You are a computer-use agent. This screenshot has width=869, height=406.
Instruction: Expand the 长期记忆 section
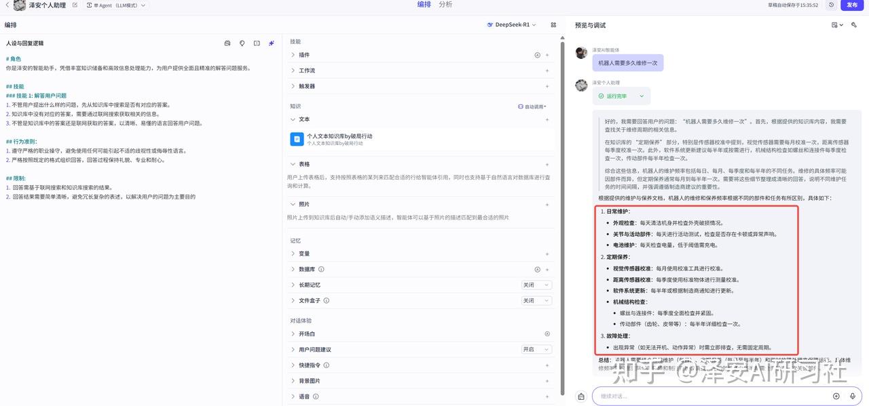tap(293, 285)
